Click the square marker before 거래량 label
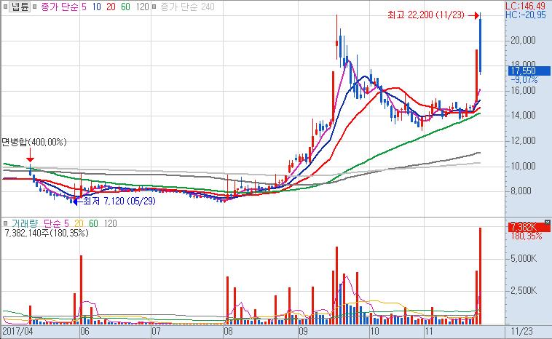 click(x=5, y=223)
